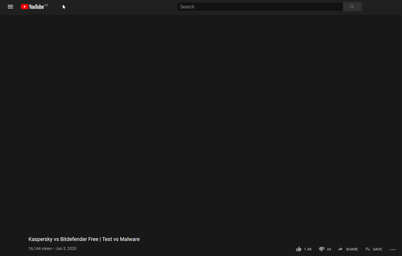This screenshot has height=256, width=402.
Task: Save video to a playlist
Action: click(374, 249)
